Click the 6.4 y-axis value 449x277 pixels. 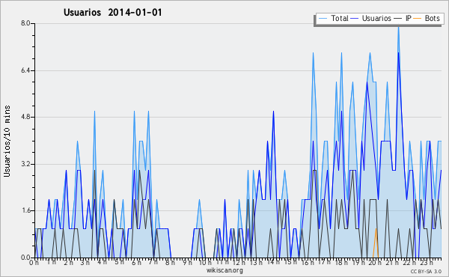[25, 70]
